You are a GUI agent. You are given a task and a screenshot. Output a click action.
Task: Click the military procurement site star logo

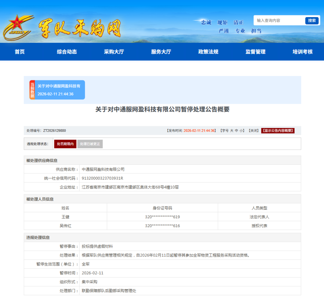click(x=18, y=27)
